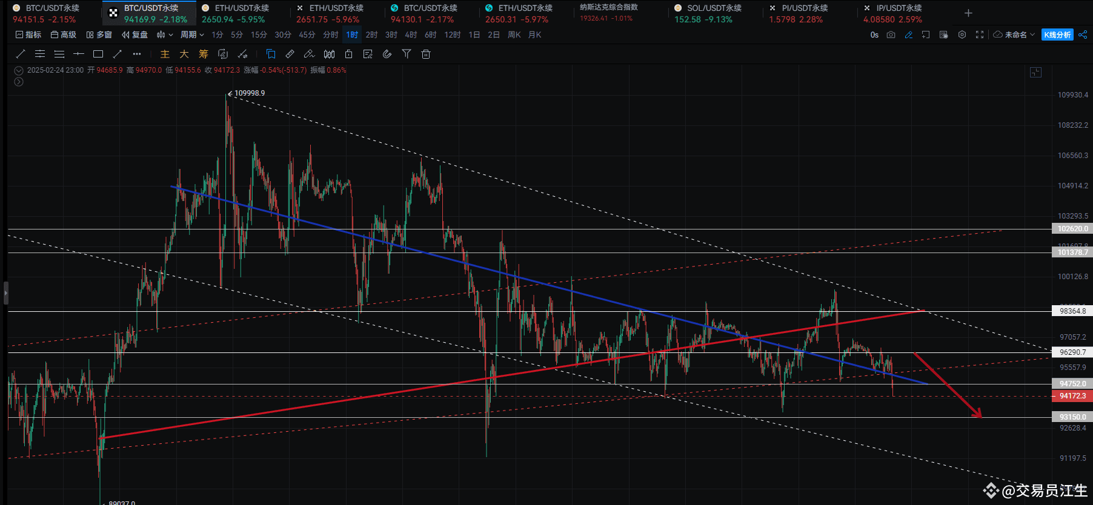Select the trend line drawing tool
This screenshot has width=1093, height=505.
click(x=20, y=54)
